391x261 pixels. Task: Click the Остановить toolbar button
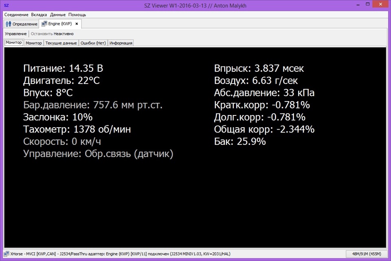pyautogui.click(x=42, y=34)
